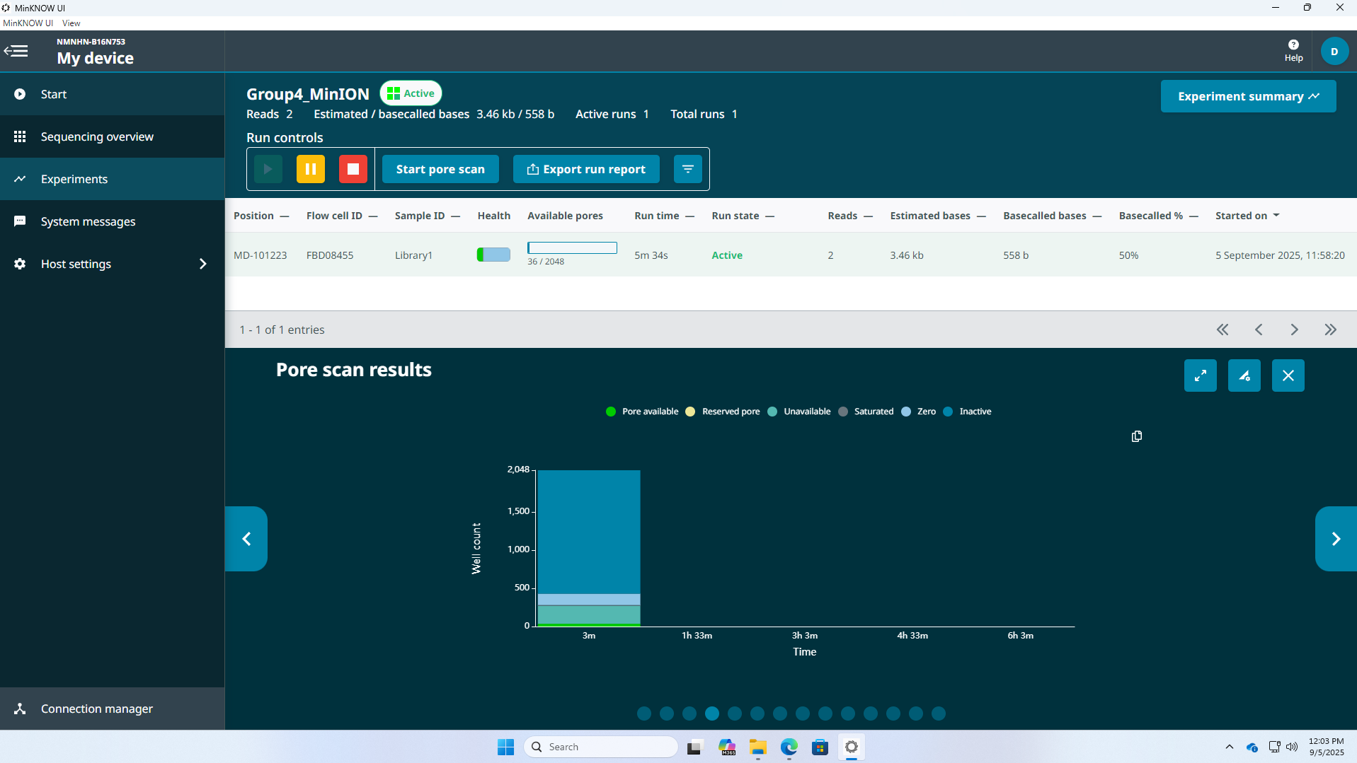
Task: Pause the sequencing run
Action: point(310,169)
